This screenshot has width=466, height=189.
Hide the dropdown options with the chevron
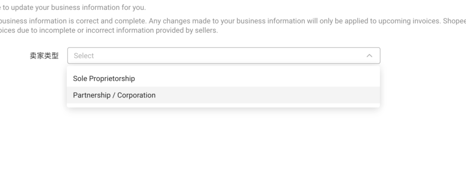point(369,56)
